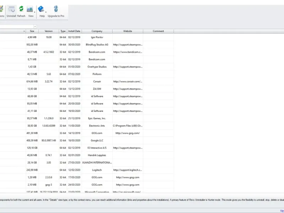Click the https://www.bandicam.c... website cell

click(128, 52)
